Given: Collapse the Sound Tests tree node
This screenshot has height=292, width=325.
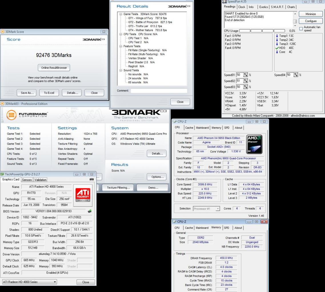Looking at the screenshot, I should [x=121, y=70].
